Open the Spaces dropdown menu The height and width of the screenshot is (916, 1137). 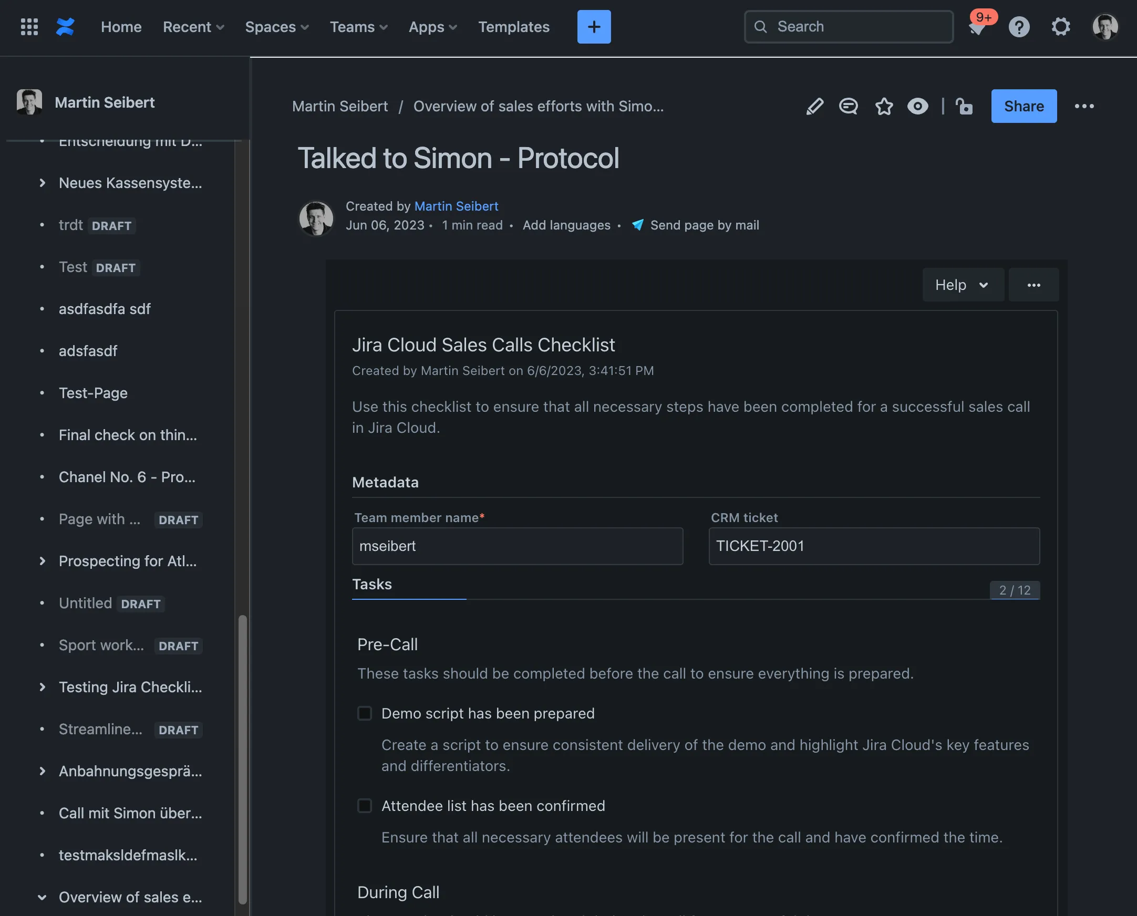click(x=276, y=26)
